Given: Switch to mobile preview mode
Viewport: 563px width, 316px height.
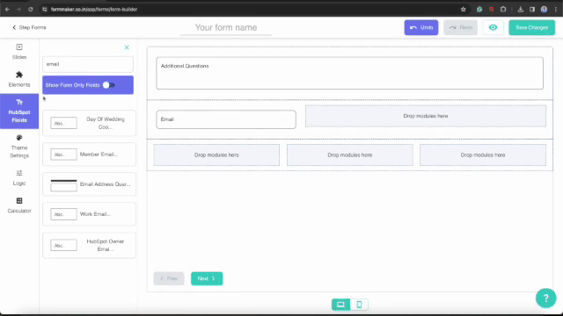Looking at the screenshot, I should coord(359,305).
